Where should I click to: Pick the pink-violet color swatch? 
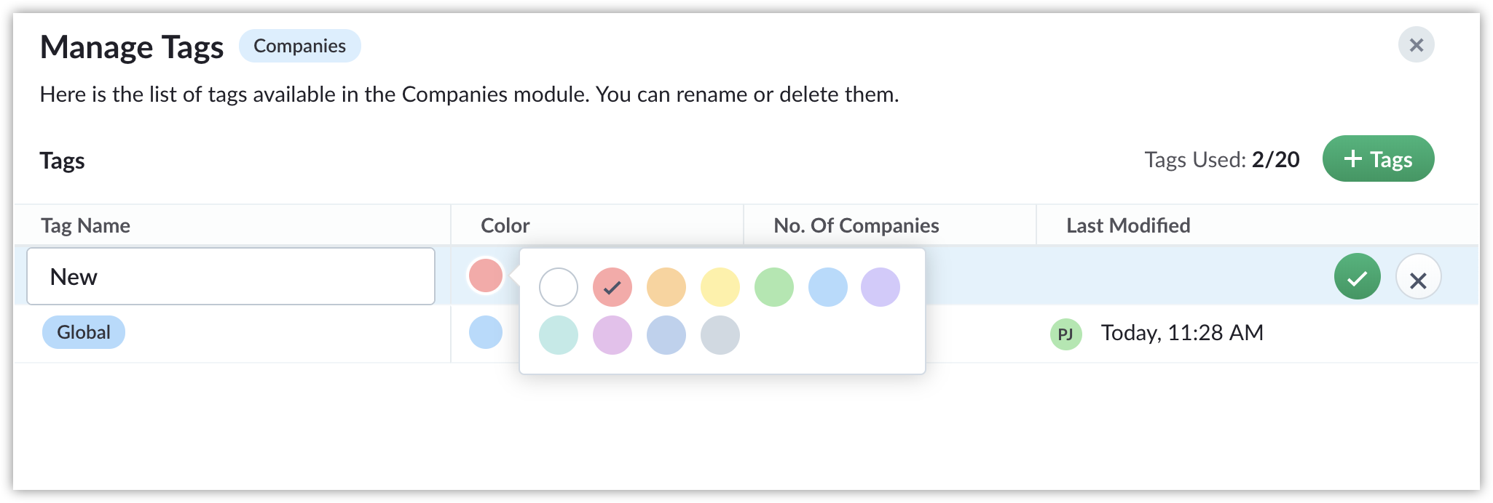612,335
